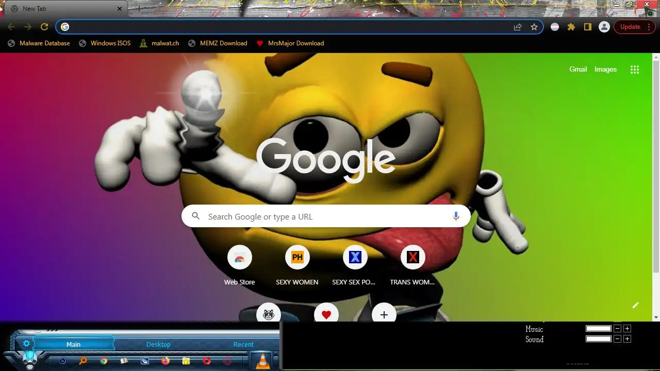
Task: Open the Gmail link
Action: click(x=578, y=69)
